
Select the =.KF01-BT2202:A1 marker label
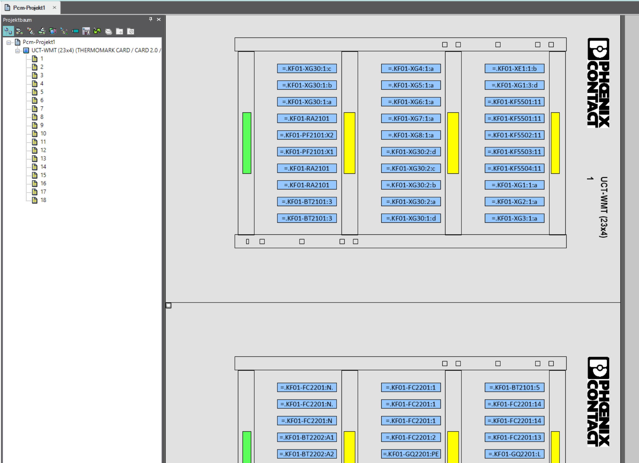point(307,437)
